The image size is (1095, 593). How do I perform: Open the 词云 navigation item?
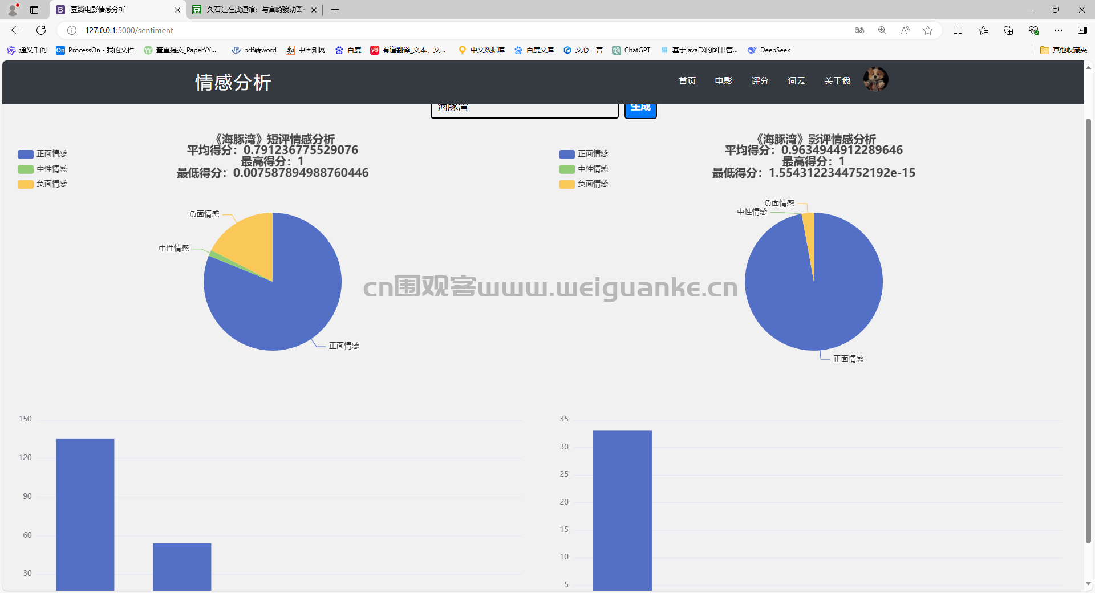click(796, 81)
